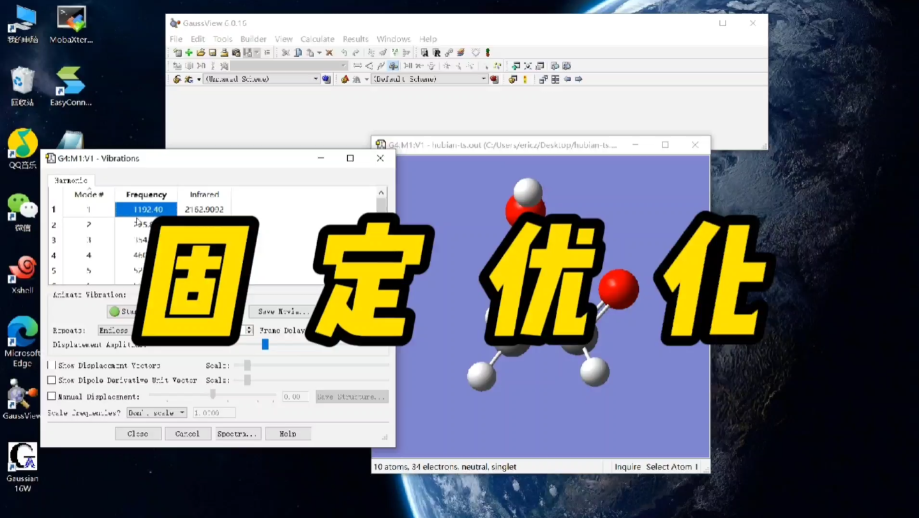Click the Print icon in GaussView toolbar
Screen dimensions: 919x518
[224, 52]
